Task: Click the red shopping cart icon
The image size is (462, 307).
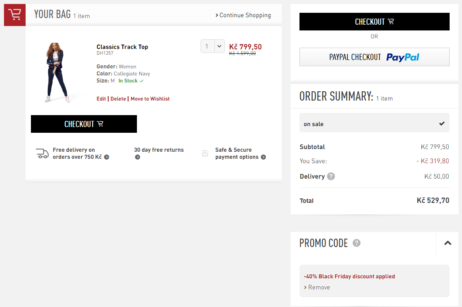Action: [x=15, y=15]
